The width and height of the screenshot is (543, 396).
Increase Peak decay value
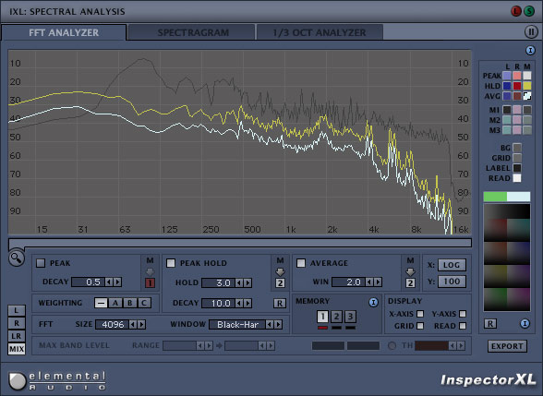117,282
